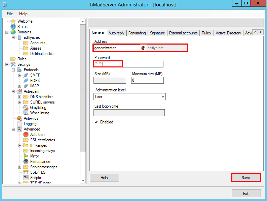Select the IMAP plug icon
Image resolution: width=267 pixels, height=201 pixels.
click(x=26, y=86)
